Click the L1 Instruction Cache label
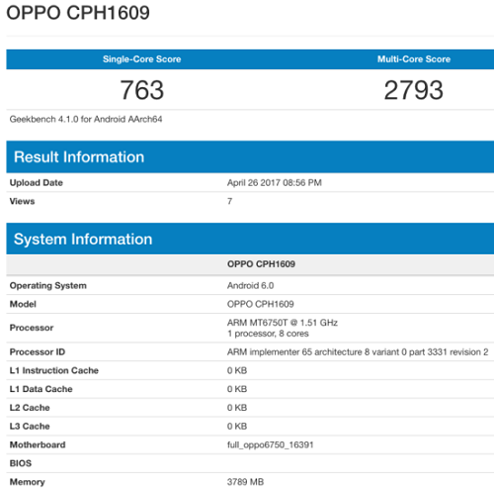This screenshot has height=490, width=494. [54, 370]
